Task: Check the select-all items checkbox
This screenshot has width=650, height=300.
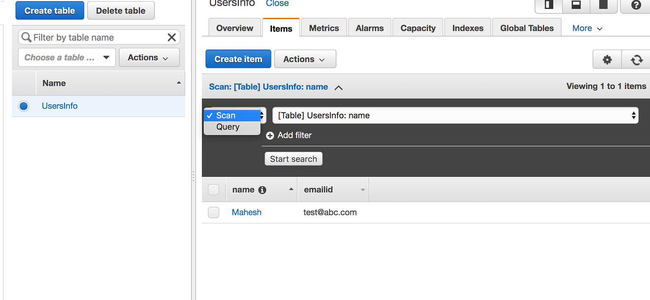Action: click(x=214, y=190)
